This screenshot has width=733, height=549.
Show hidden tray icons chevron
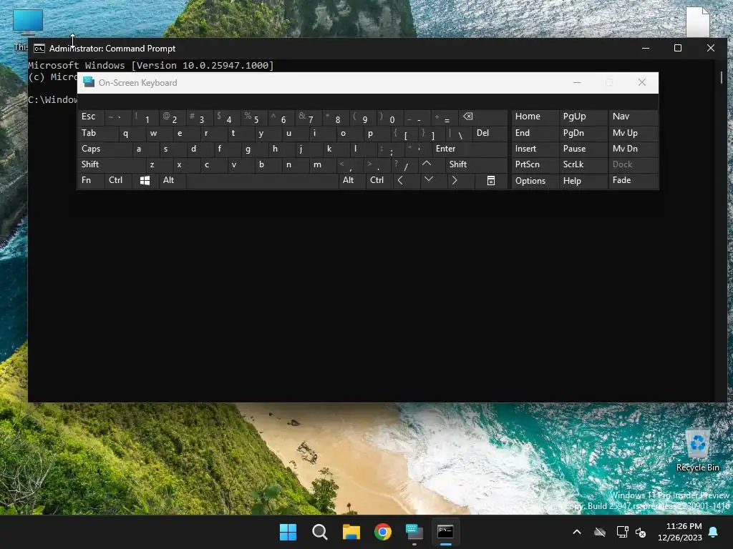click(577, 532)
